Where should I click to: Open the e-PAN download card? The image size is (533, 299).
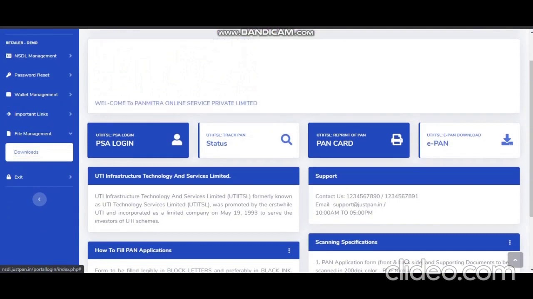pos(469,140)
